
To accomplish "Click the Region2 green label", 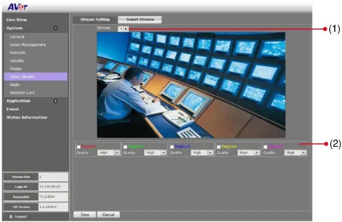I will [x=136, y=146].
